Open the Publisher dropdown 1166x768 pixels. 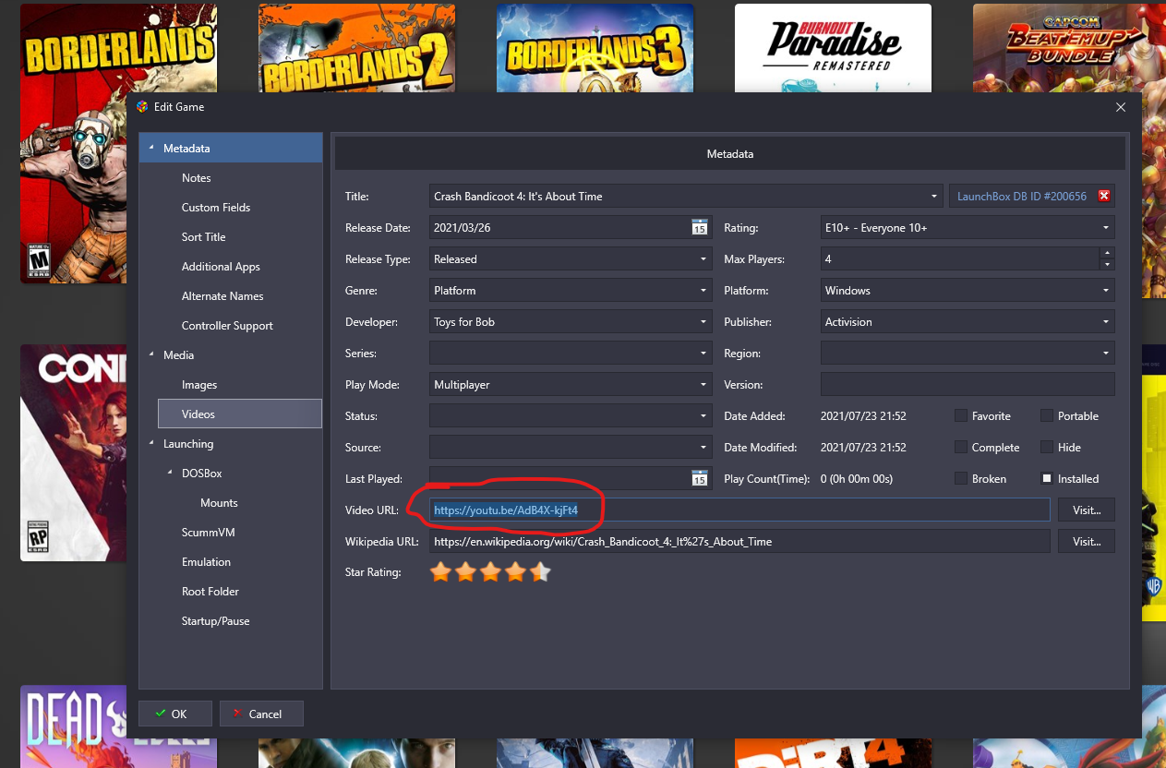pyautogui.click(x=1106, y=322)
